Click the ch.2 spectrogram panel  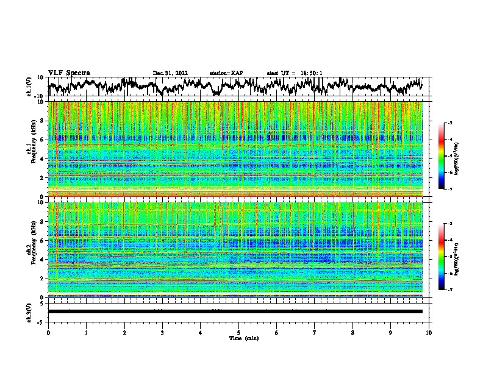[x=235, y=250]
